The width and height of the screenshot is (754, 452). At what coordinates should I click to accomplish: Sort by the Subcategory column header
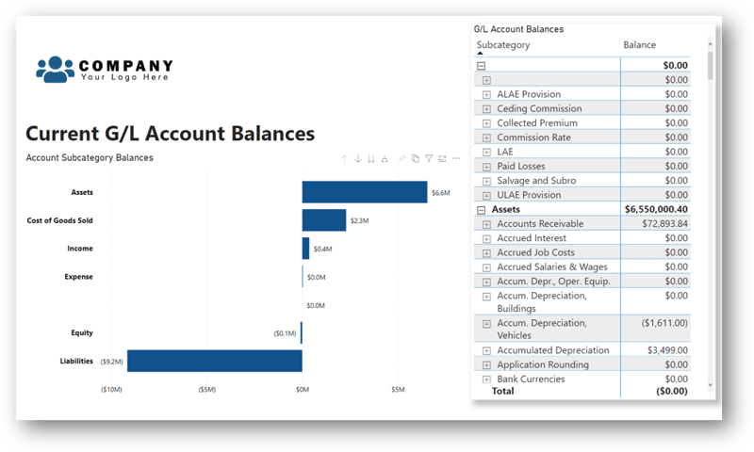503,44
